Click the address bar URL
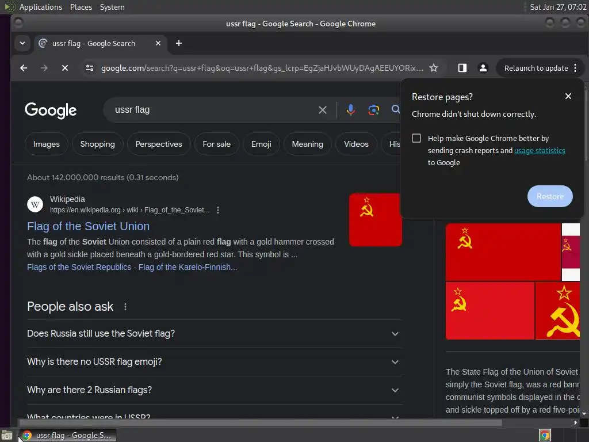 pyautogui.click(x=262, y=68)
